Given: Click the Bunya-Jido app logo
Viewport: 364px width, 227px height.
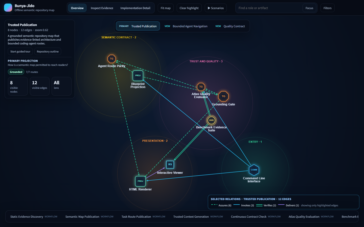Looking at the screenshot, I should click(8, 8).
